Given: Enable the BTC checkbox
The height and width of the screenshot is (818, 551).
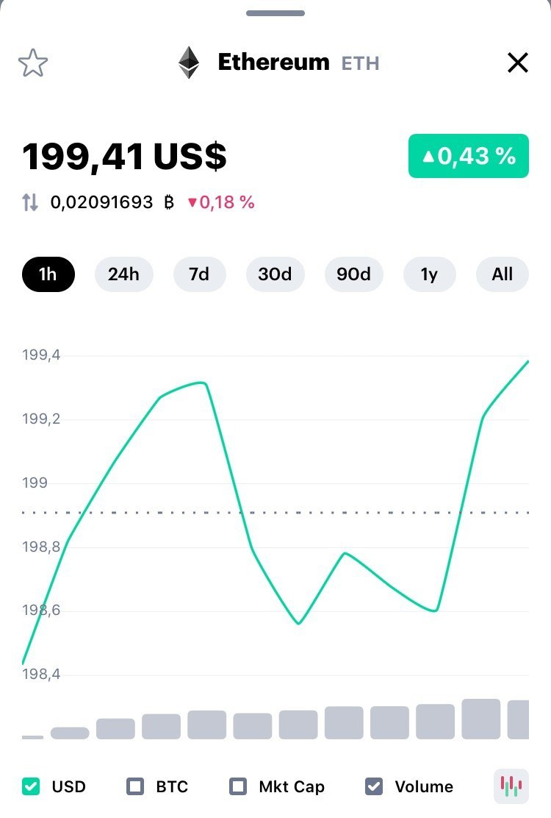Looking at the screenshot, I should coord(135,786).
